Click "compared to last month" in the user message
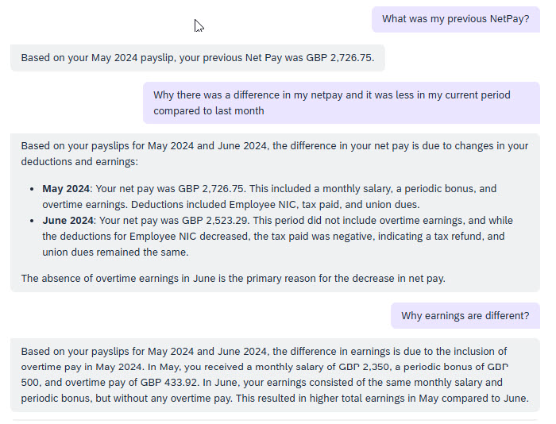Screen dimensions: 556x424 [209, 111]
